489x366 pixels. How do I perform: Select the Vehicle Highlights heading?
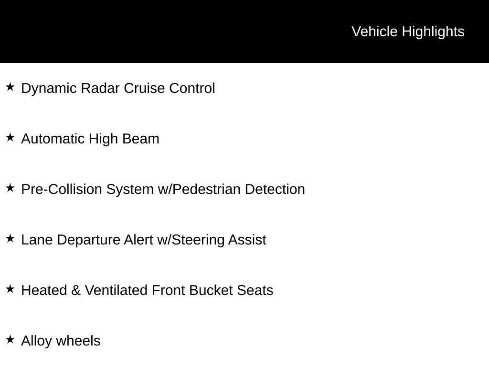408,32
